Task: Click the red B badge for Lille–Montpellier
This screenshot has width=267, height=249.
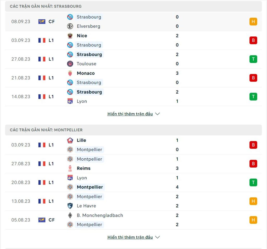Action: tap(253, 145)
